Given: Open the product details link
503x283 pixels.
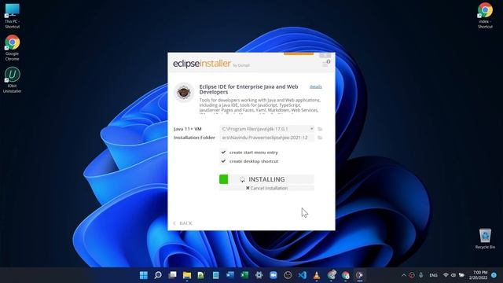Looking at the screenshot, I should tap(316, 86).
